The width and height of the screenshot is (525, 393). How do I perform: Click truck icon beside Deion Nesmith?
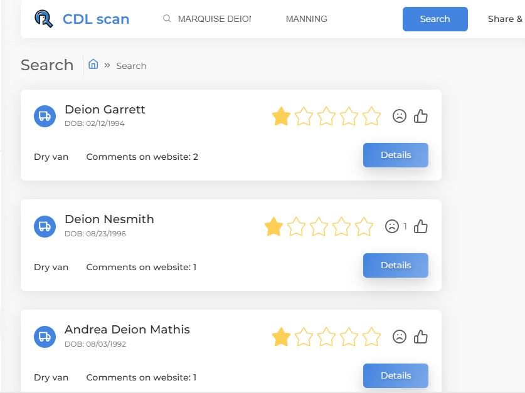[45, 226]
